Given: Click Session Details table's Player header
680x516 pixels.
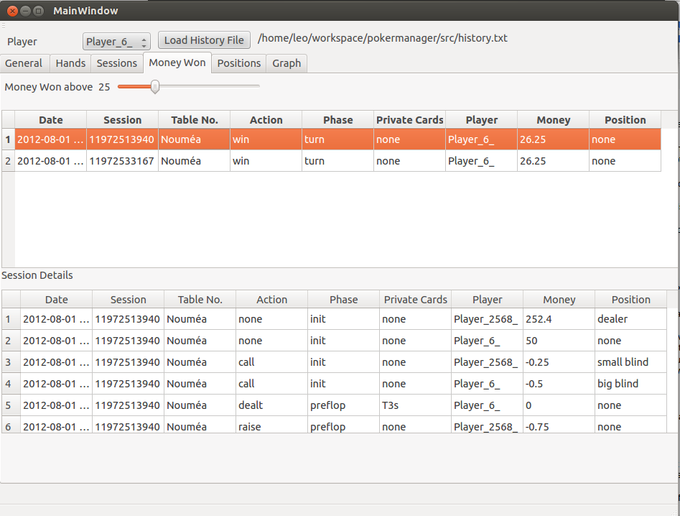Looking at the screenshot, I should pyautogui.click(x=487, y=300).
